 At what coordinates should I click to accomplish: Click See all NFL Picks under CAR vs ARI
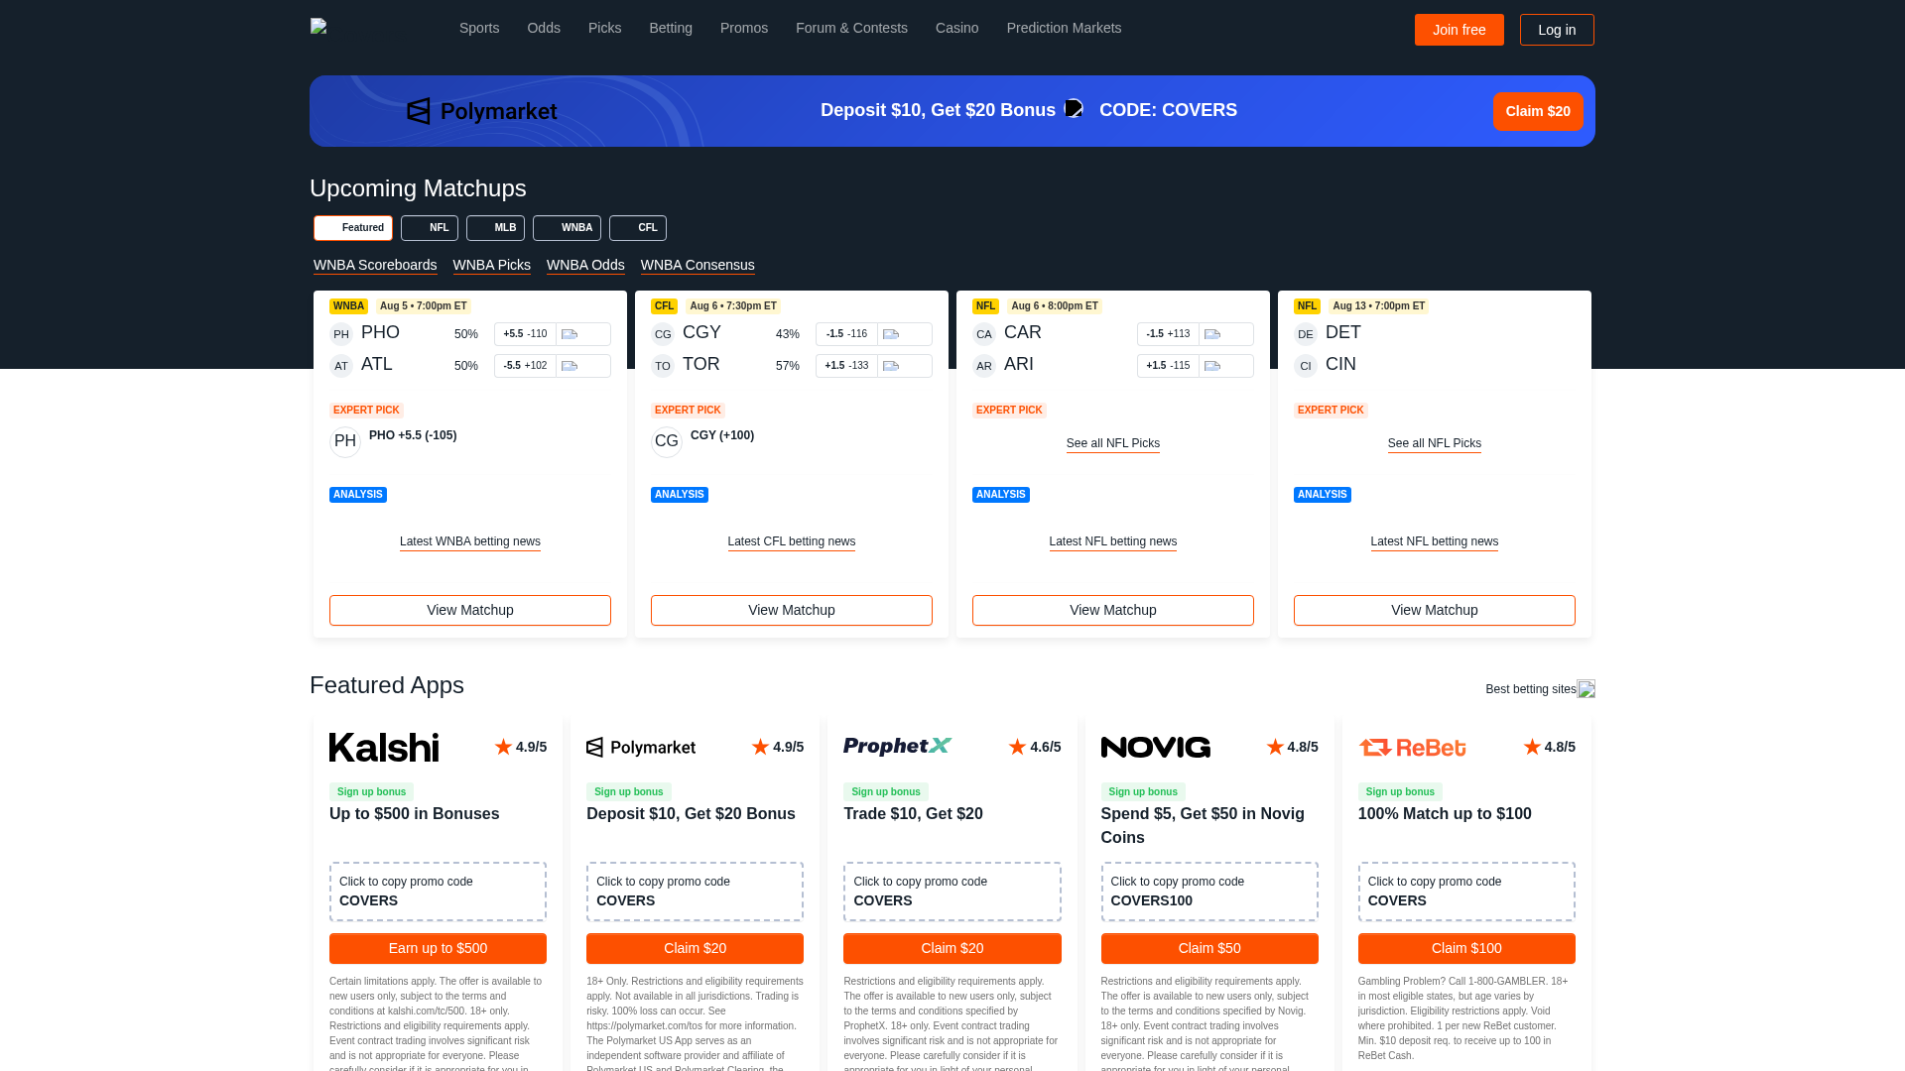[x=1113, y=443]
